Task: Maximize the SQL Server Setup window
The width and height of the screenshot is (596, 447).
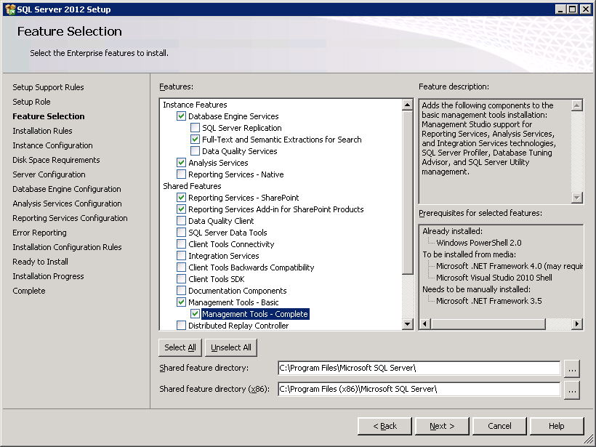Action: (573, 9)
